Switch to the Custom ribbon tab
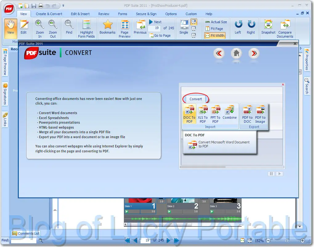The image size is (314, 247). click(191, 14)
